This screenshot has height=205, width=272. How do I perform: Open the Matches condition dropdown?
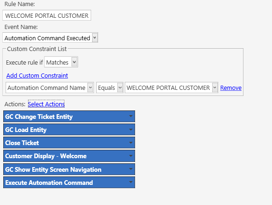click(x=74, y=62)
